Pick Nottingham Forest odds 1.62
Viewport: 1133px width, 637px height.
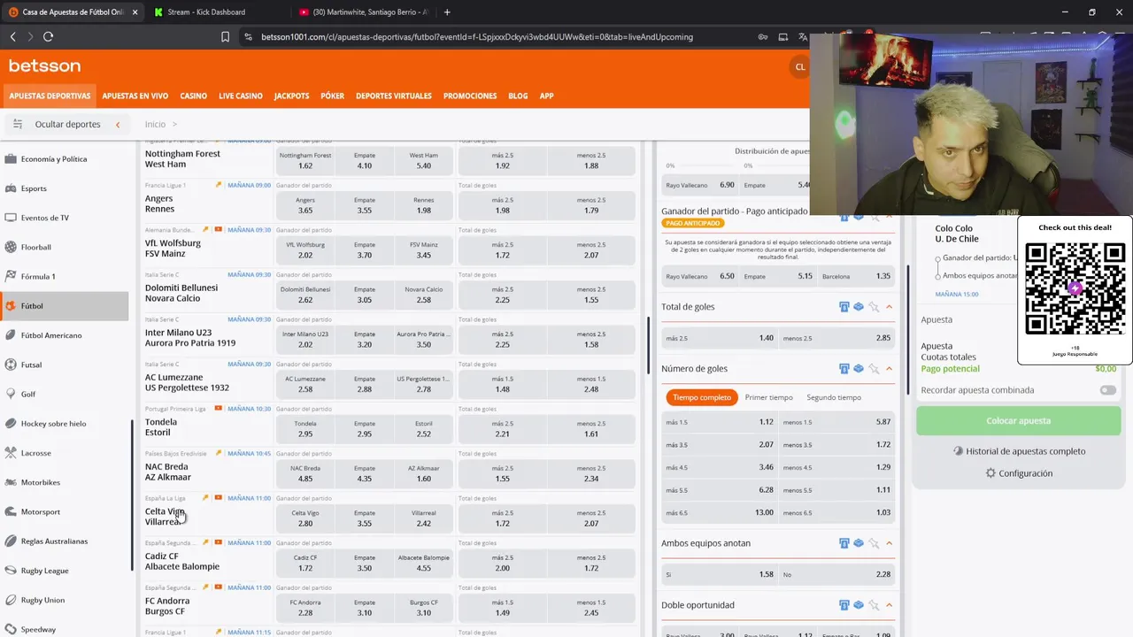(305, 160)
